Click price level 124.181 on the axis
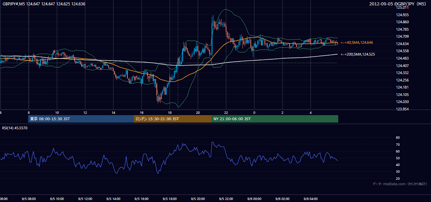This screenshot has height=202, width=431. [x=402, y=87]
